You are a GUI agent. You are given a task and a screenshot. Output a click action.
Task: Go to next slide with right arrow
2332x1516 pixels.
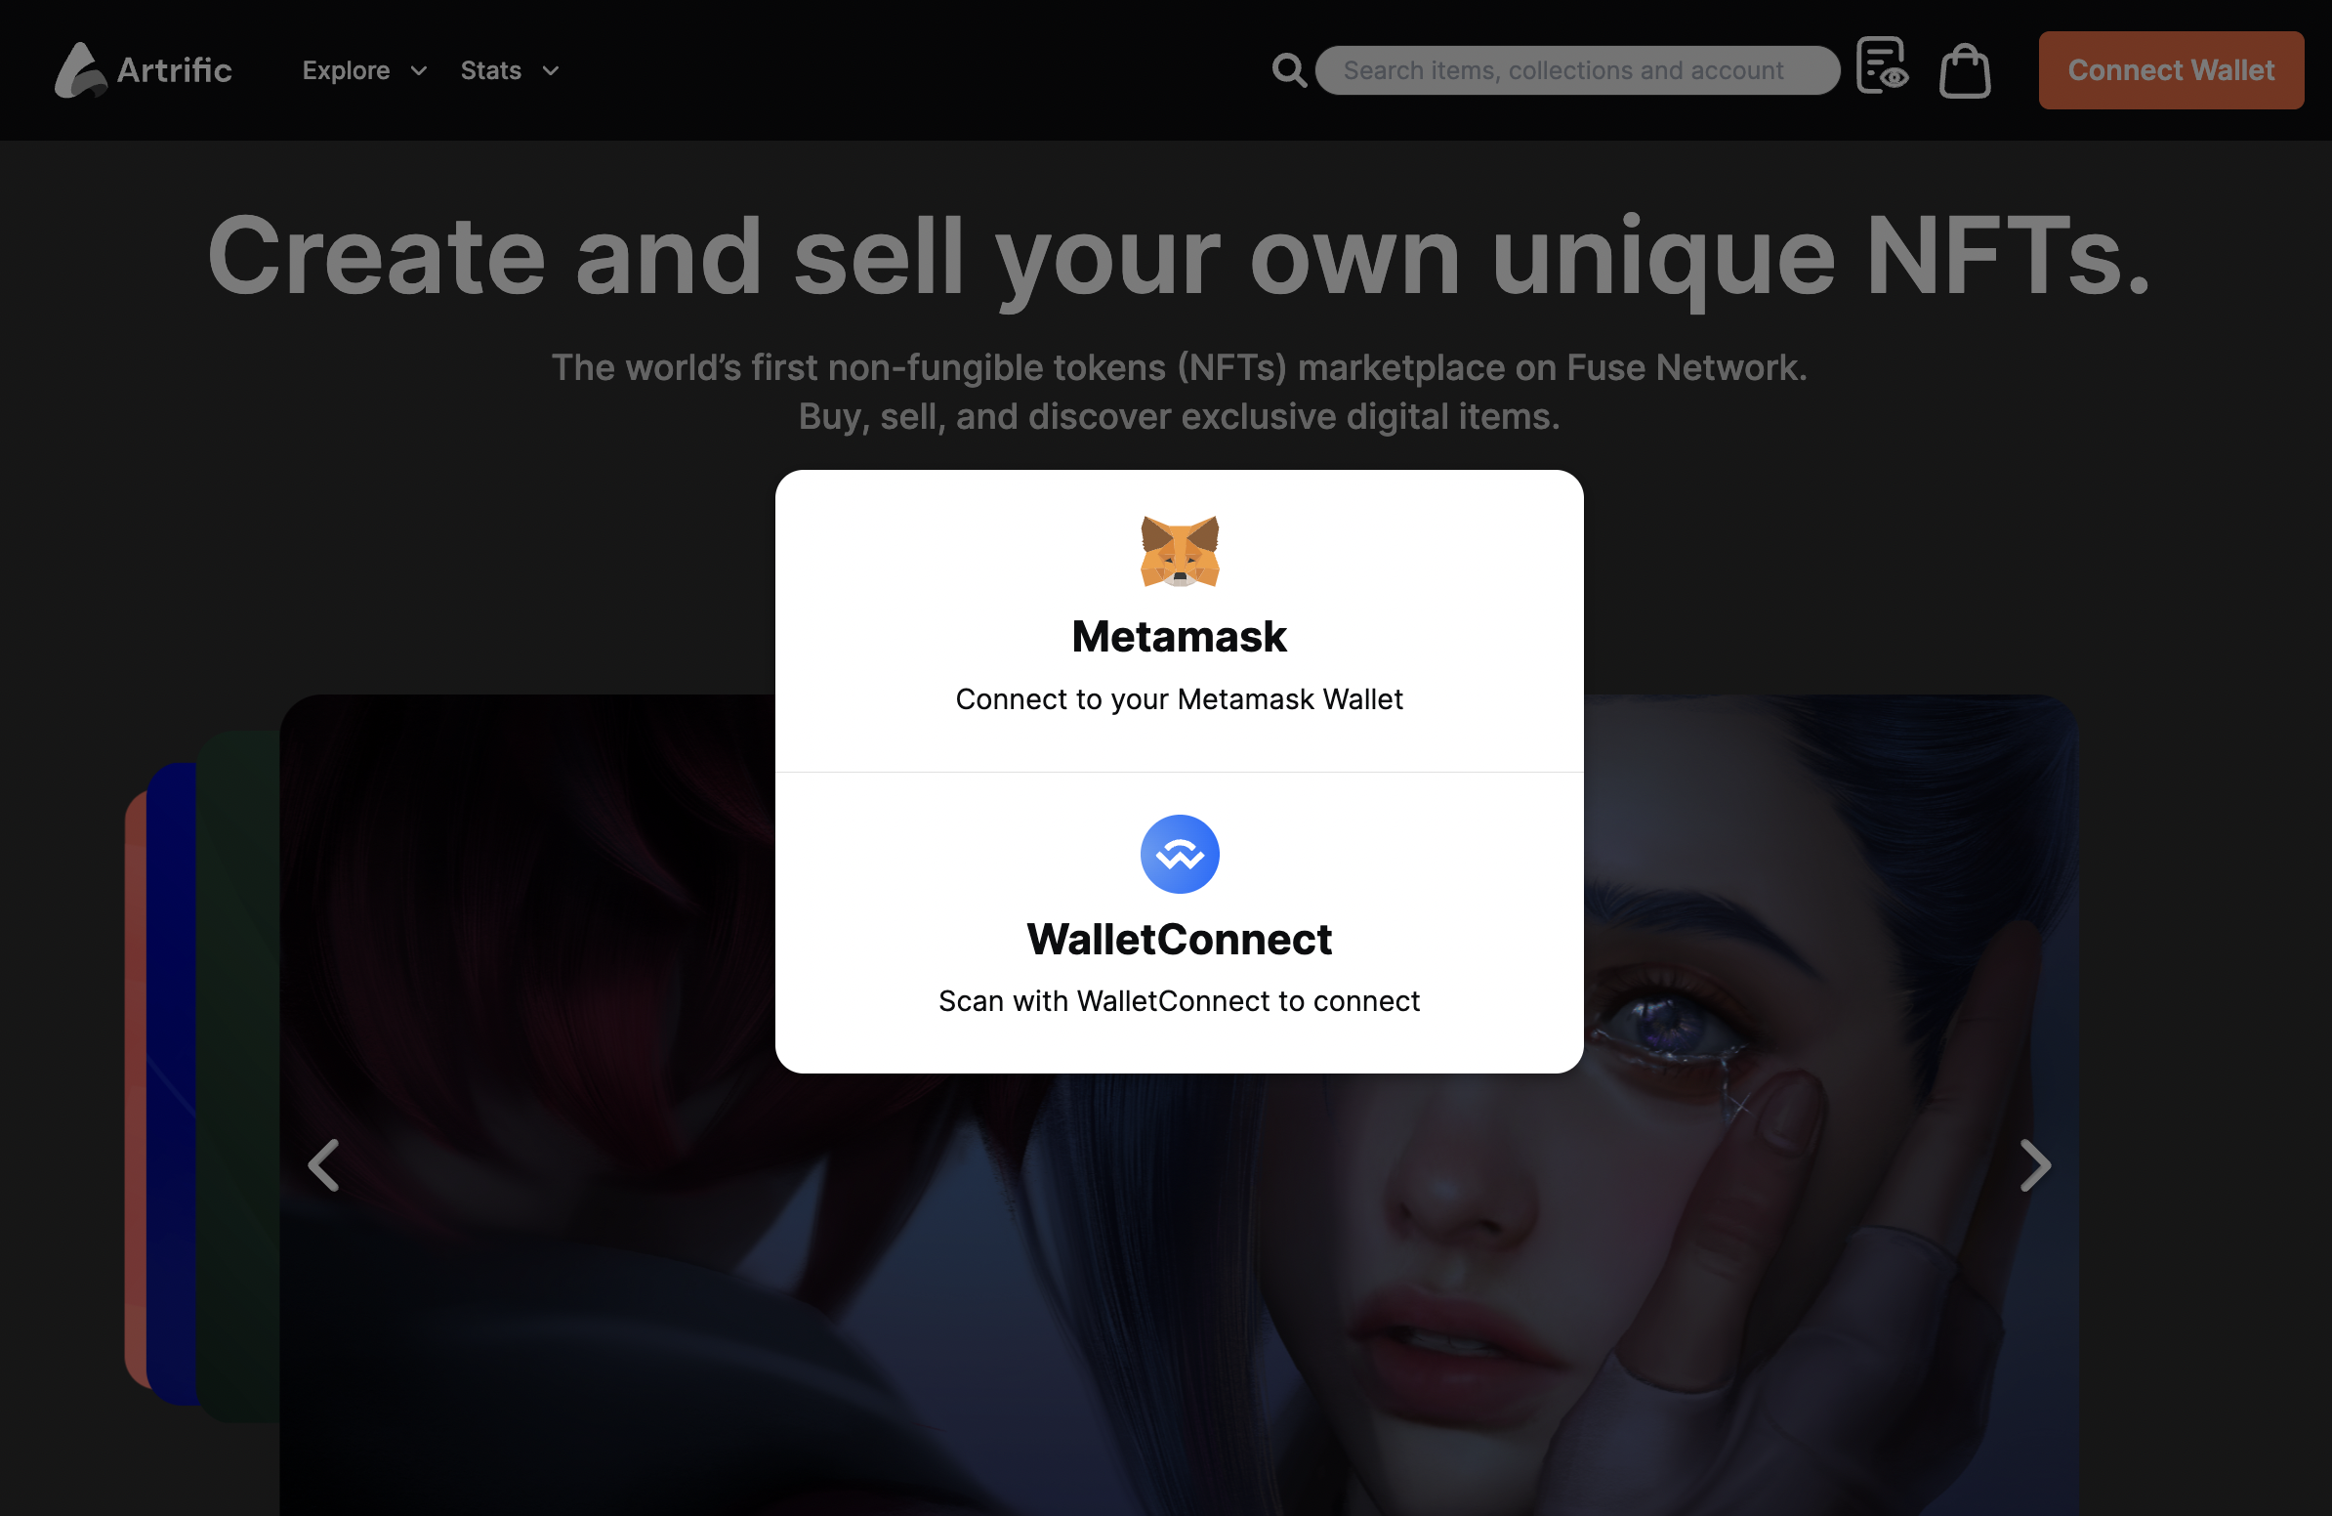click(x=2035, y=1165)
